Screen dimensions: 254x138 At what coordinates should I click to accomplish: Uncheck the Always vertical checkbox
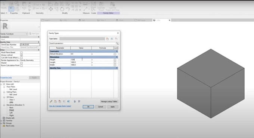(22, 55)
